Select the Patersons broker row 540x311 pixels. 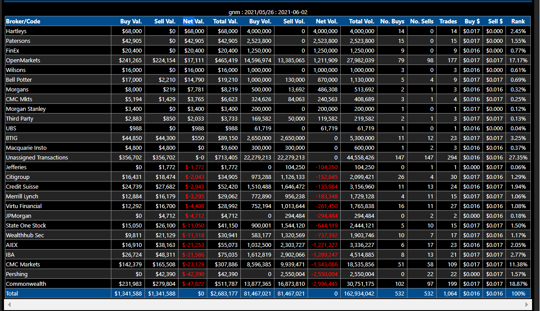268,41
